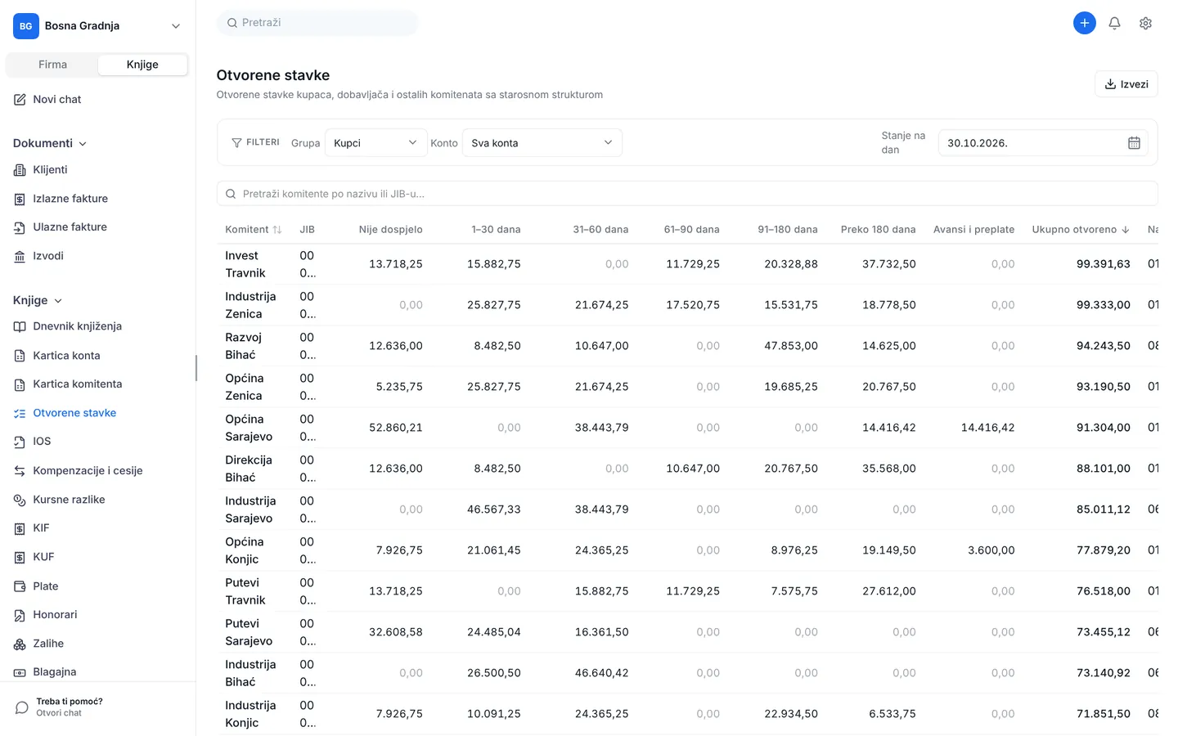Open Blagajna in the sidebar
1178x736 pixels.
pyautogui.click(x=54, y=672)
